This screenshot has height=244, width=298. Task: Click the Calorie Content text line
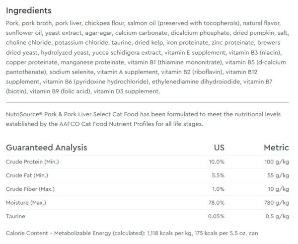tap(132, 233)
